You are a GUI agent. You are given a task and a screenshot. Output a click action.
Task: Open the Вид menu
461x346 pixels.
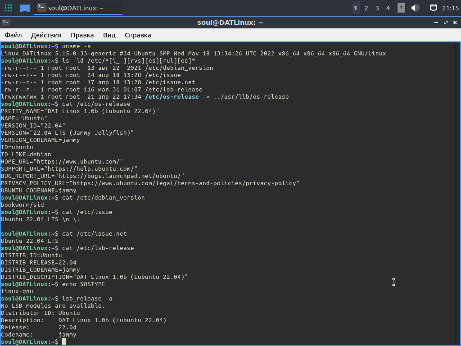tap(109, 35)
